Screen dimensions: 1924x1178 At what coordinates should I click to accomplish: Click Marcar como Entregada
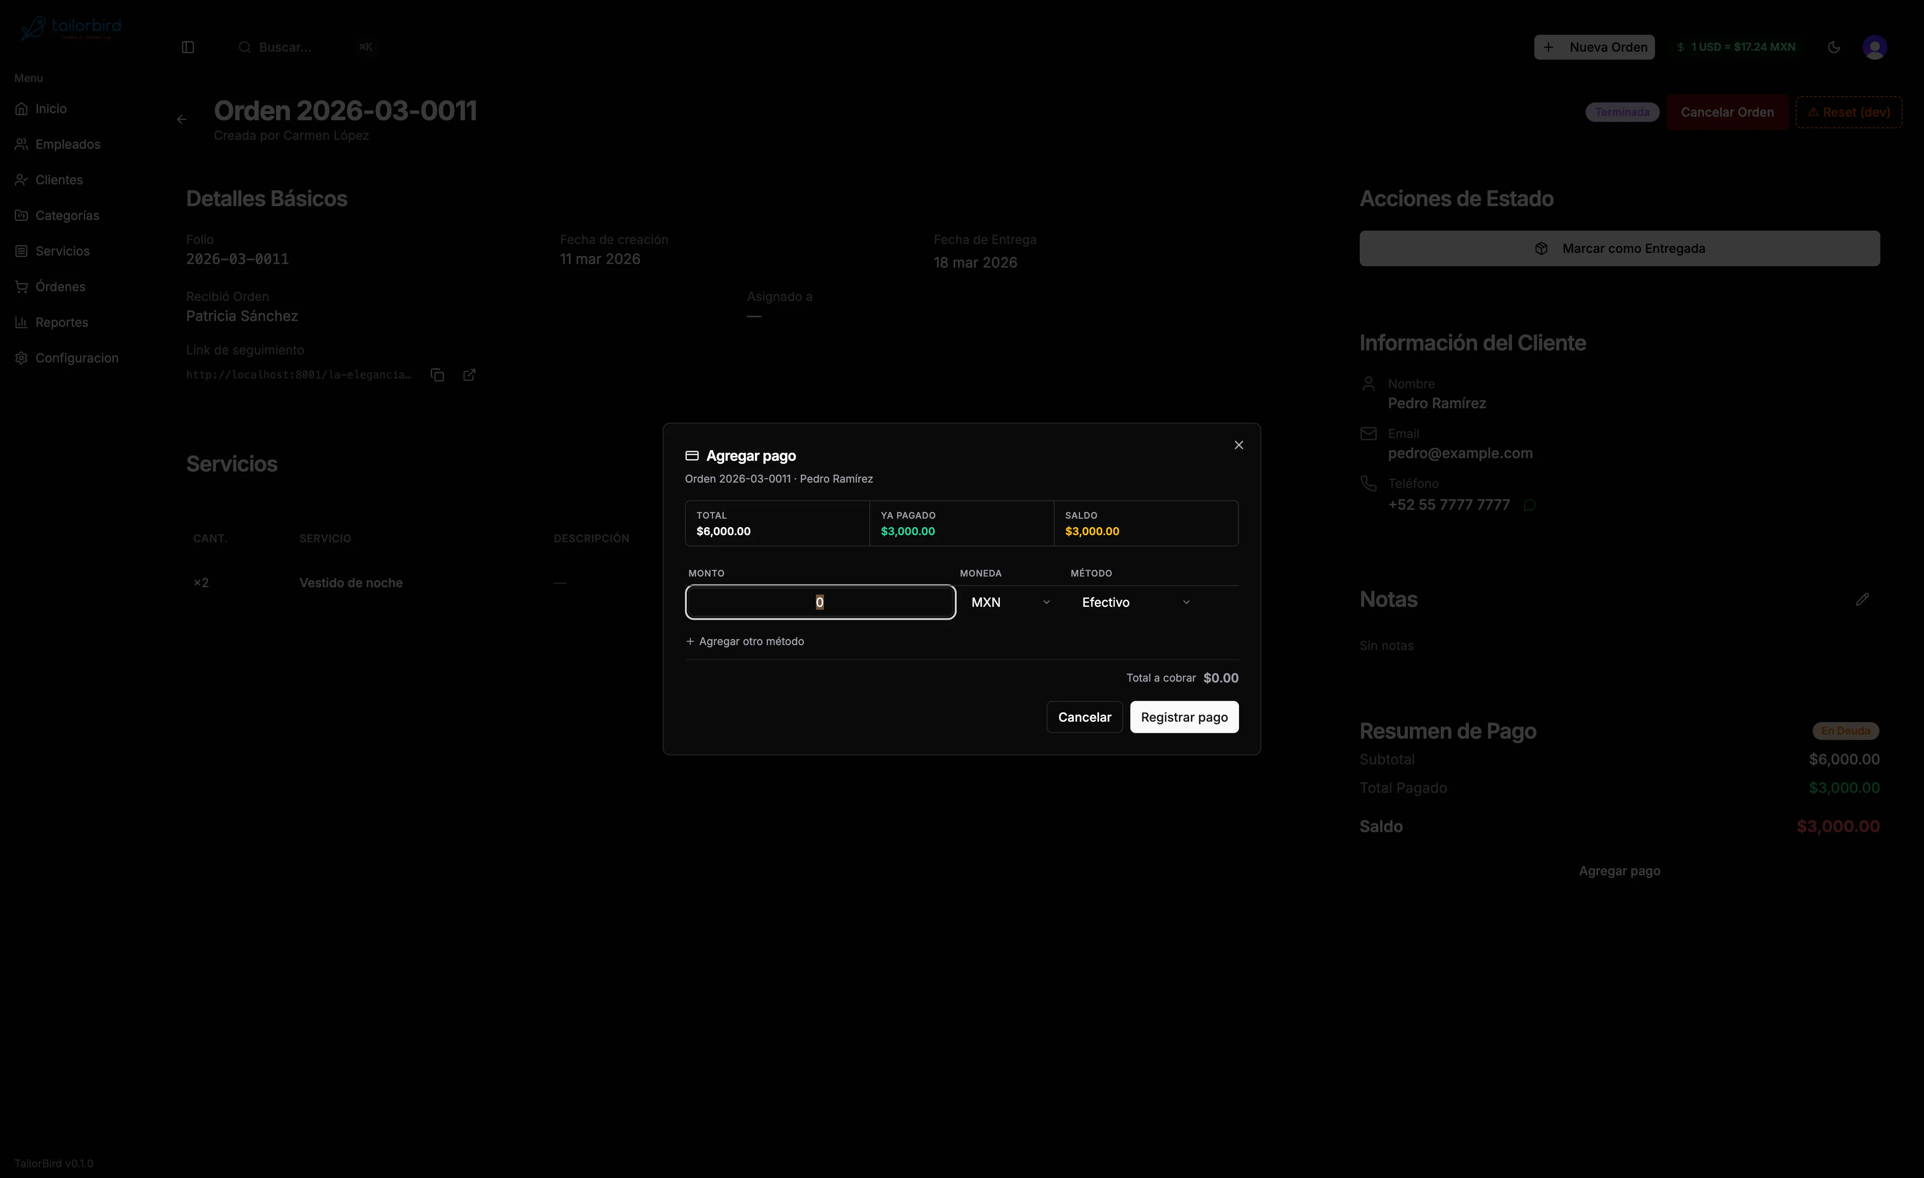[1619, 248]
